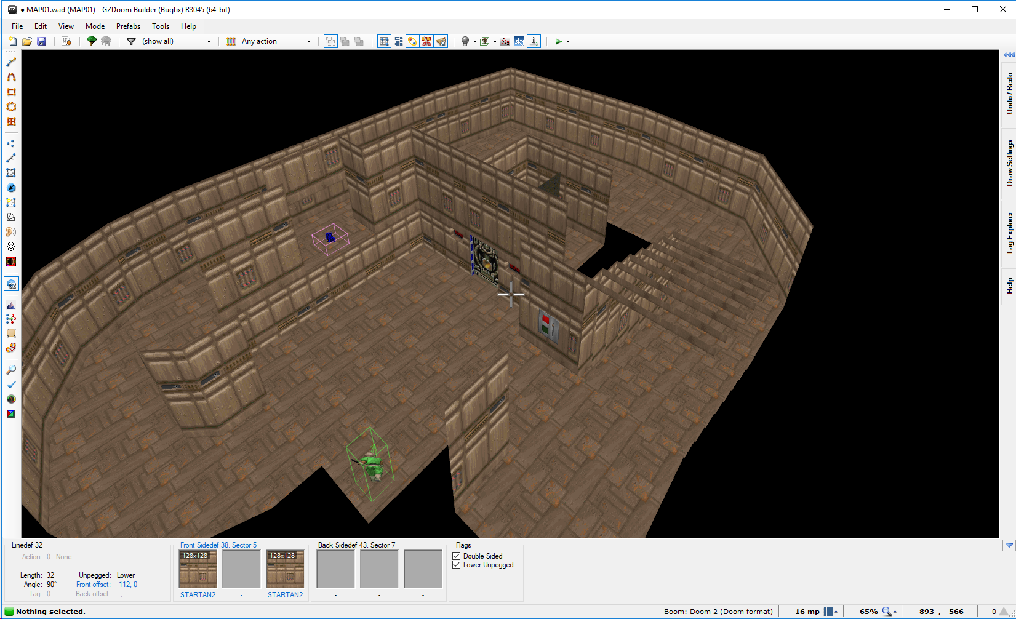Toggle the Double Sided checkbox
The height and width of the screenshot is (619, 1016).
click(x=457, y=556)
